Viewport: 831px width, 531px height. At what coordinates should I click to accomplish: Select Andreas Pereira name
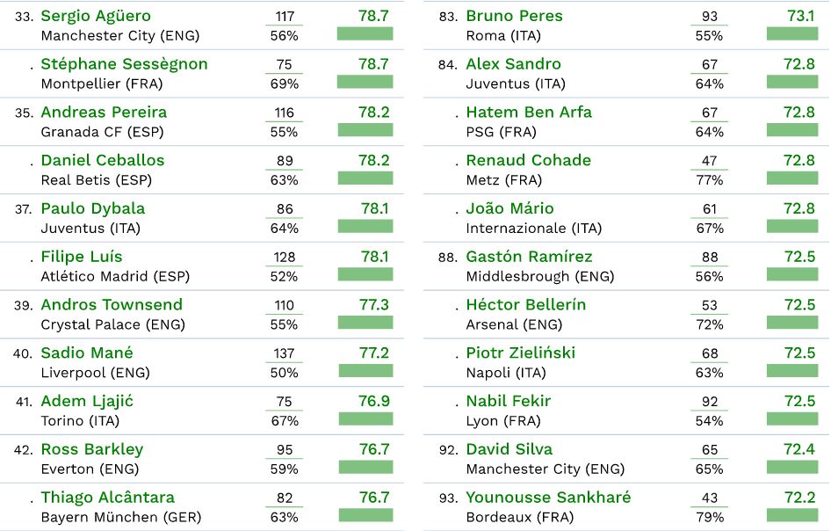coord(104,113)
